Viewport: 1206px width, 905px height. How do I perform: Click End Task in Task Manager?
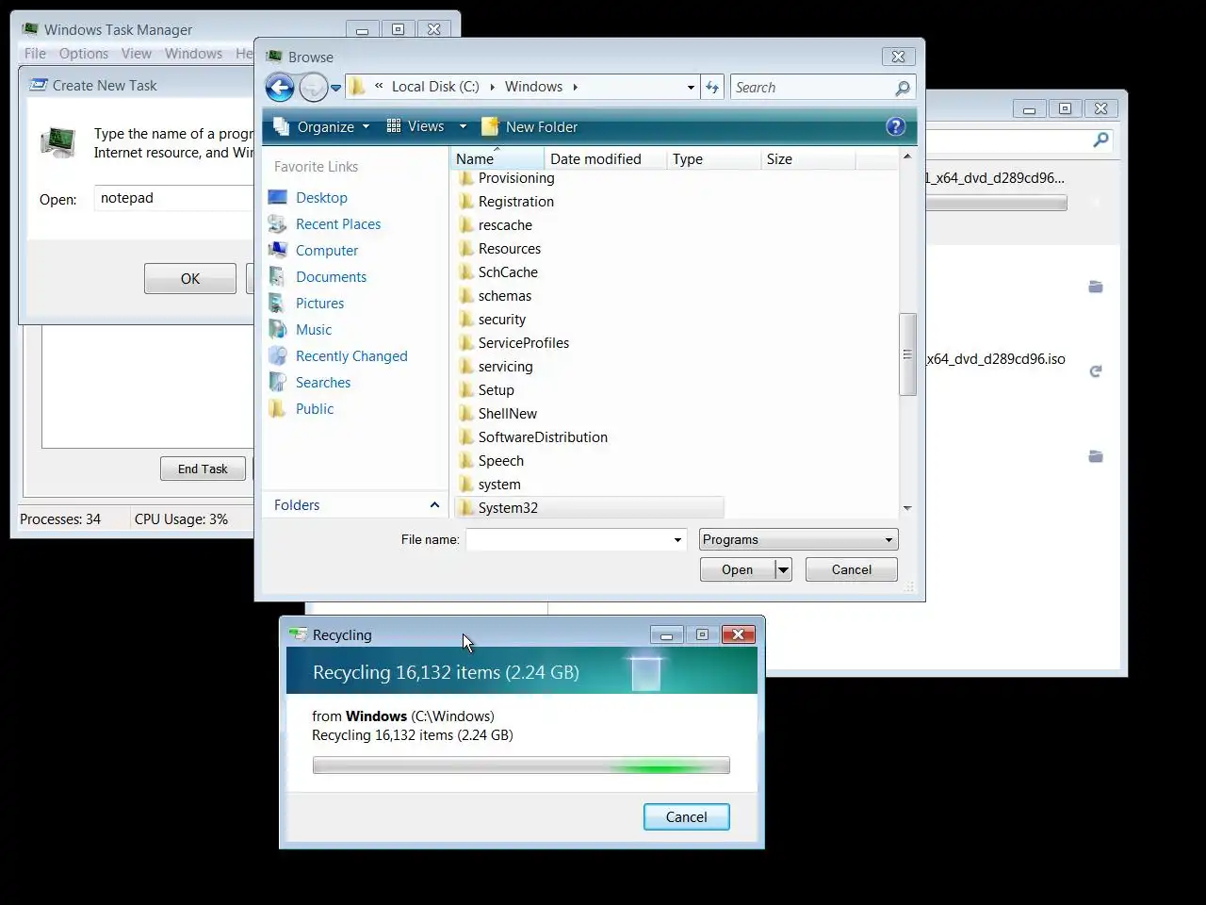pyautogui.click(x=203, y=469)
